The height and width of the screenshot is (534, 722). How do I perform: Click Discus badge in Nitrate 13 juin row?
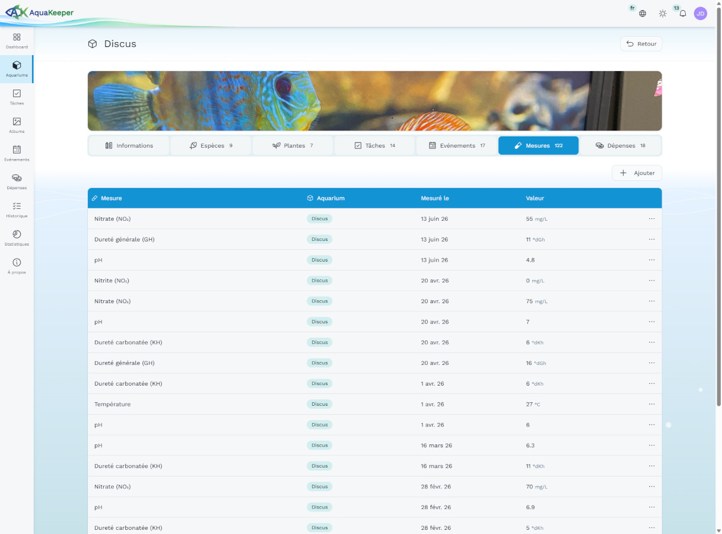pyautogui.click(x=319, y=219)
